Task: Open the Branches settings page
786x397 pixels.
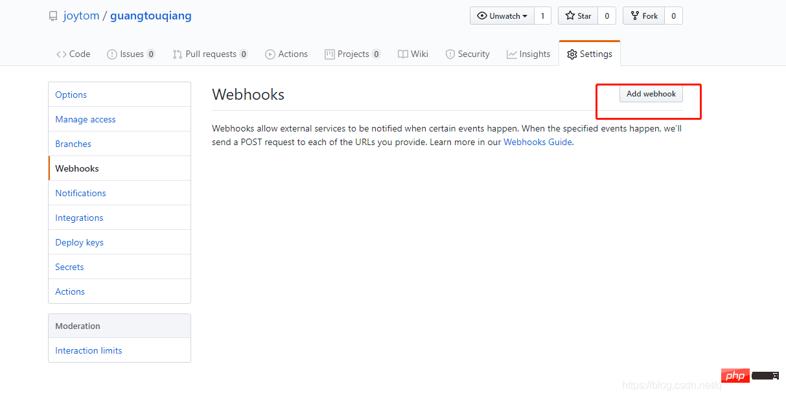Action: 120,144
